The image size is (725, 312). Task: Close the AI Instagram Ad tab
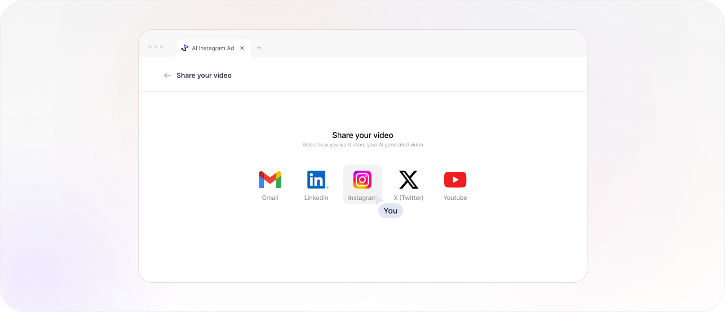[242, 48]
